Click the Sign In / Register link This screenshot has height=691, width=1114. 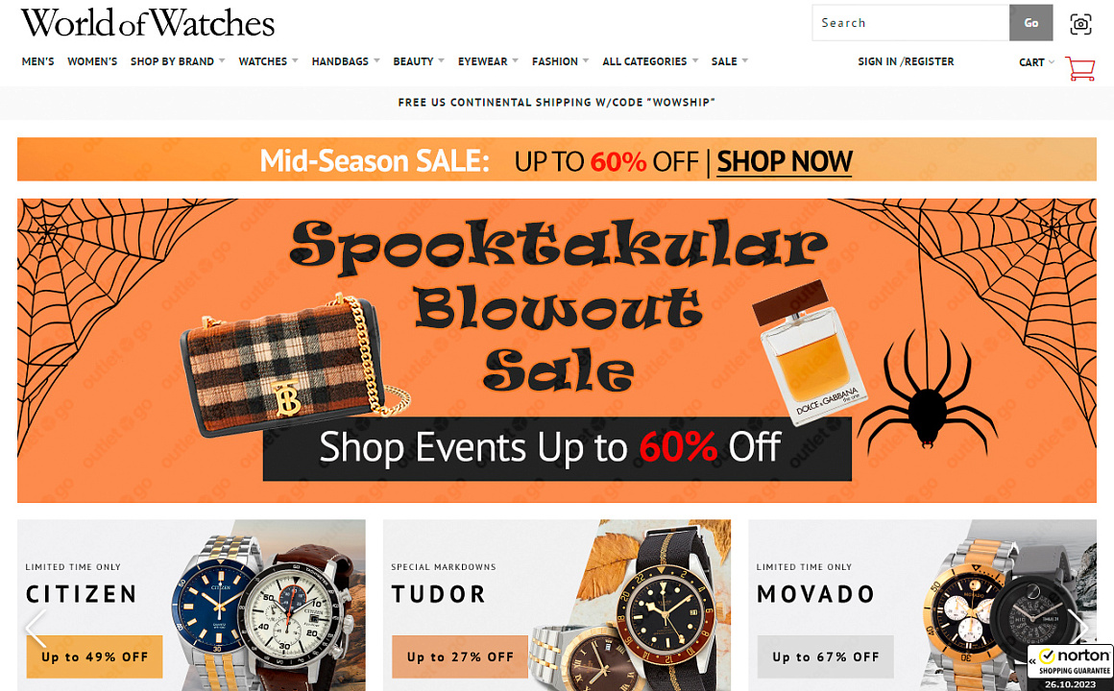pos(906,61)
